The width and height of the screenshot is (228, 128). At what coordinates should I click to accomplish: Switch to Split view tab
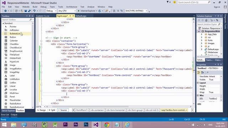52,110
